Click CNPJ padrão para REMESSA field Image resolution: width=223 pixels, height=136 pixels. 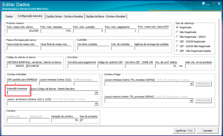22,83
